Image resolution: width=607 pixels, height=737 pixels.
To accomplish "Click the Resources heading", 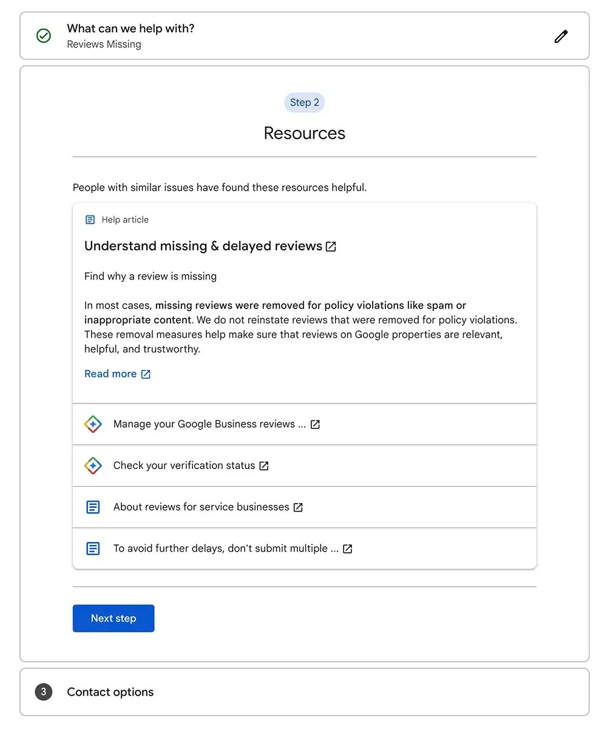I will (305, 133).
